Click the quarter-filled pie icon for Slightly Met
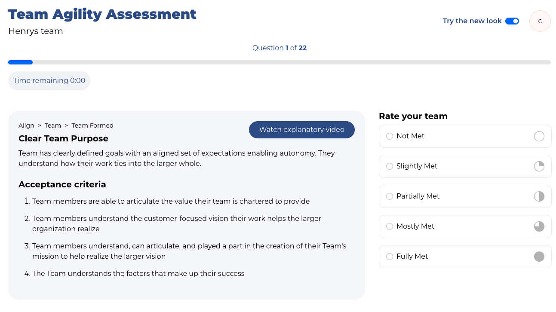This screenshot has height=312, width=556. (539, 166)
